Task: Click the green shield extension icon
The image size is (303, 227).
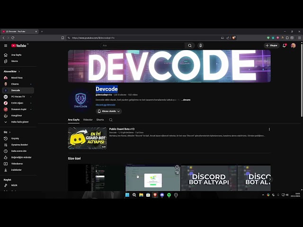Action: coord(268,38)
